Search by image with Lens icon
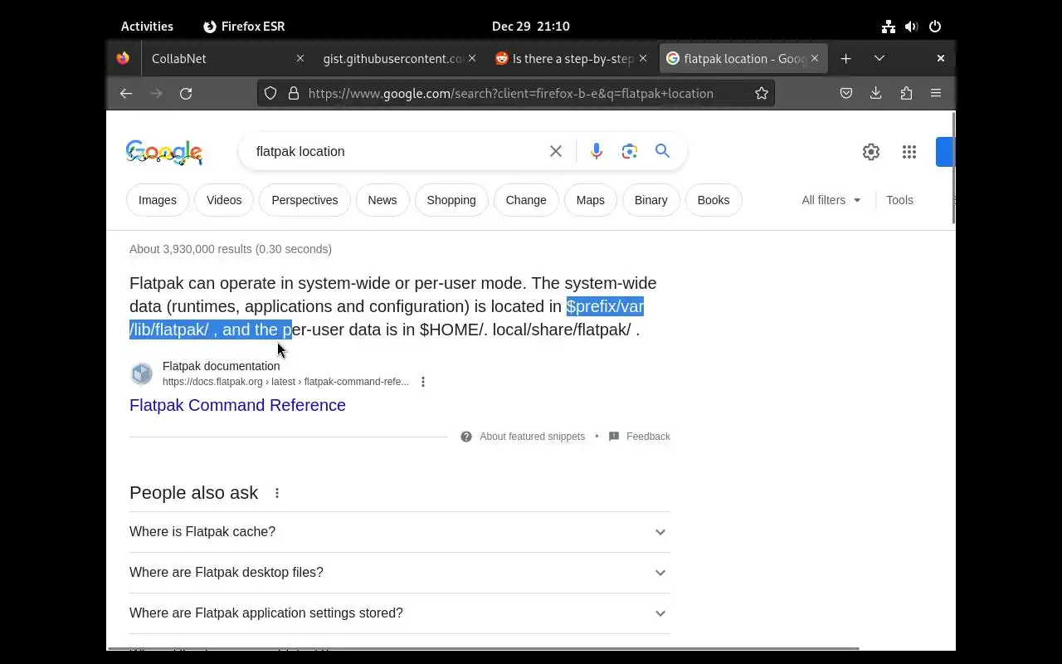Viewport: 1062px width, 664px height. coord(630,151)
